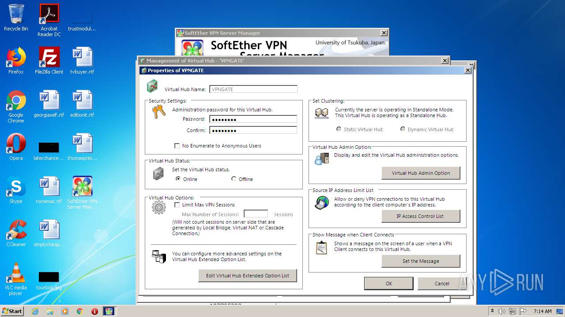This screenshot has width=565, height=317.
Task: Launch CCleaner desktop shortcut
Action: pyautogui.click(x=16, y=233)
